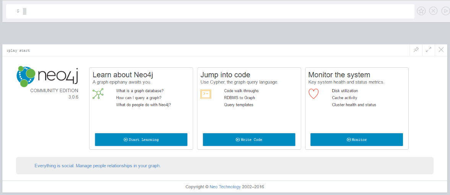Close the :play start frame

coord(441,50)
